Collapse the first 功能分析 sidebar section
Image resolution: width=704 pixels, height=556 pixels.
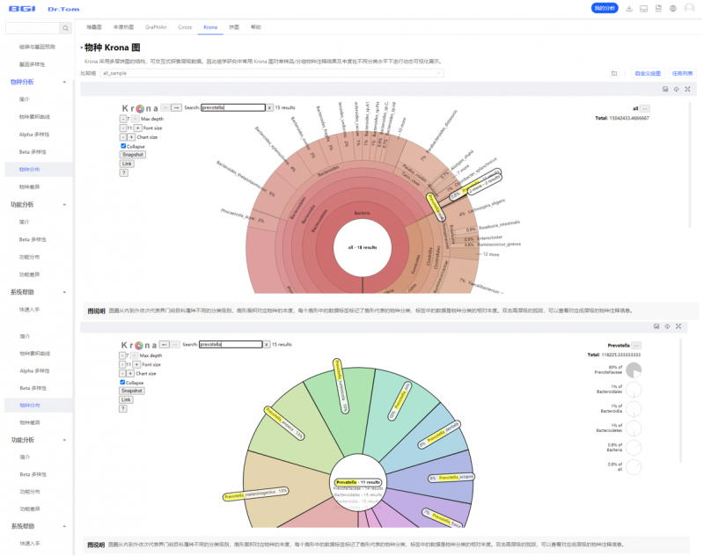coord(64,204)
